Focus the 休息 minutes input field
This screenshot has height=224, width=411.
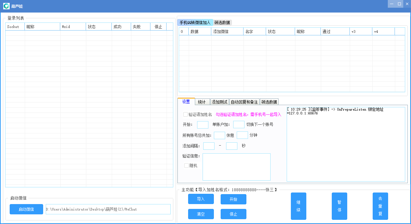click(242, 135)
